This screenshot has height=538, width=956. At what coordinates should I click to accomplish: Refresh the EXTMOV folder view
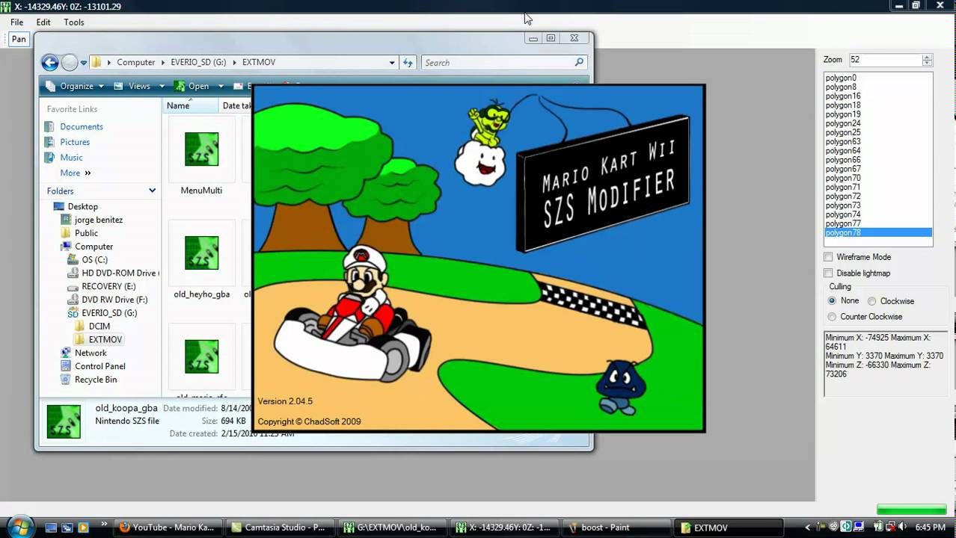click(x=408, y=63)
